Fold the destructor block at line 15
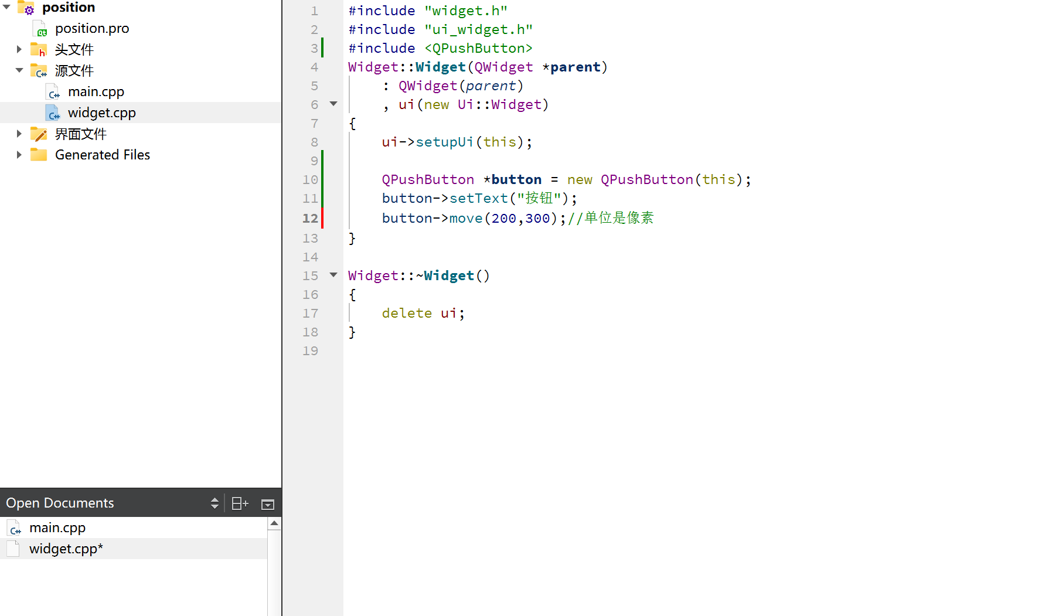 tap(333, 274)
